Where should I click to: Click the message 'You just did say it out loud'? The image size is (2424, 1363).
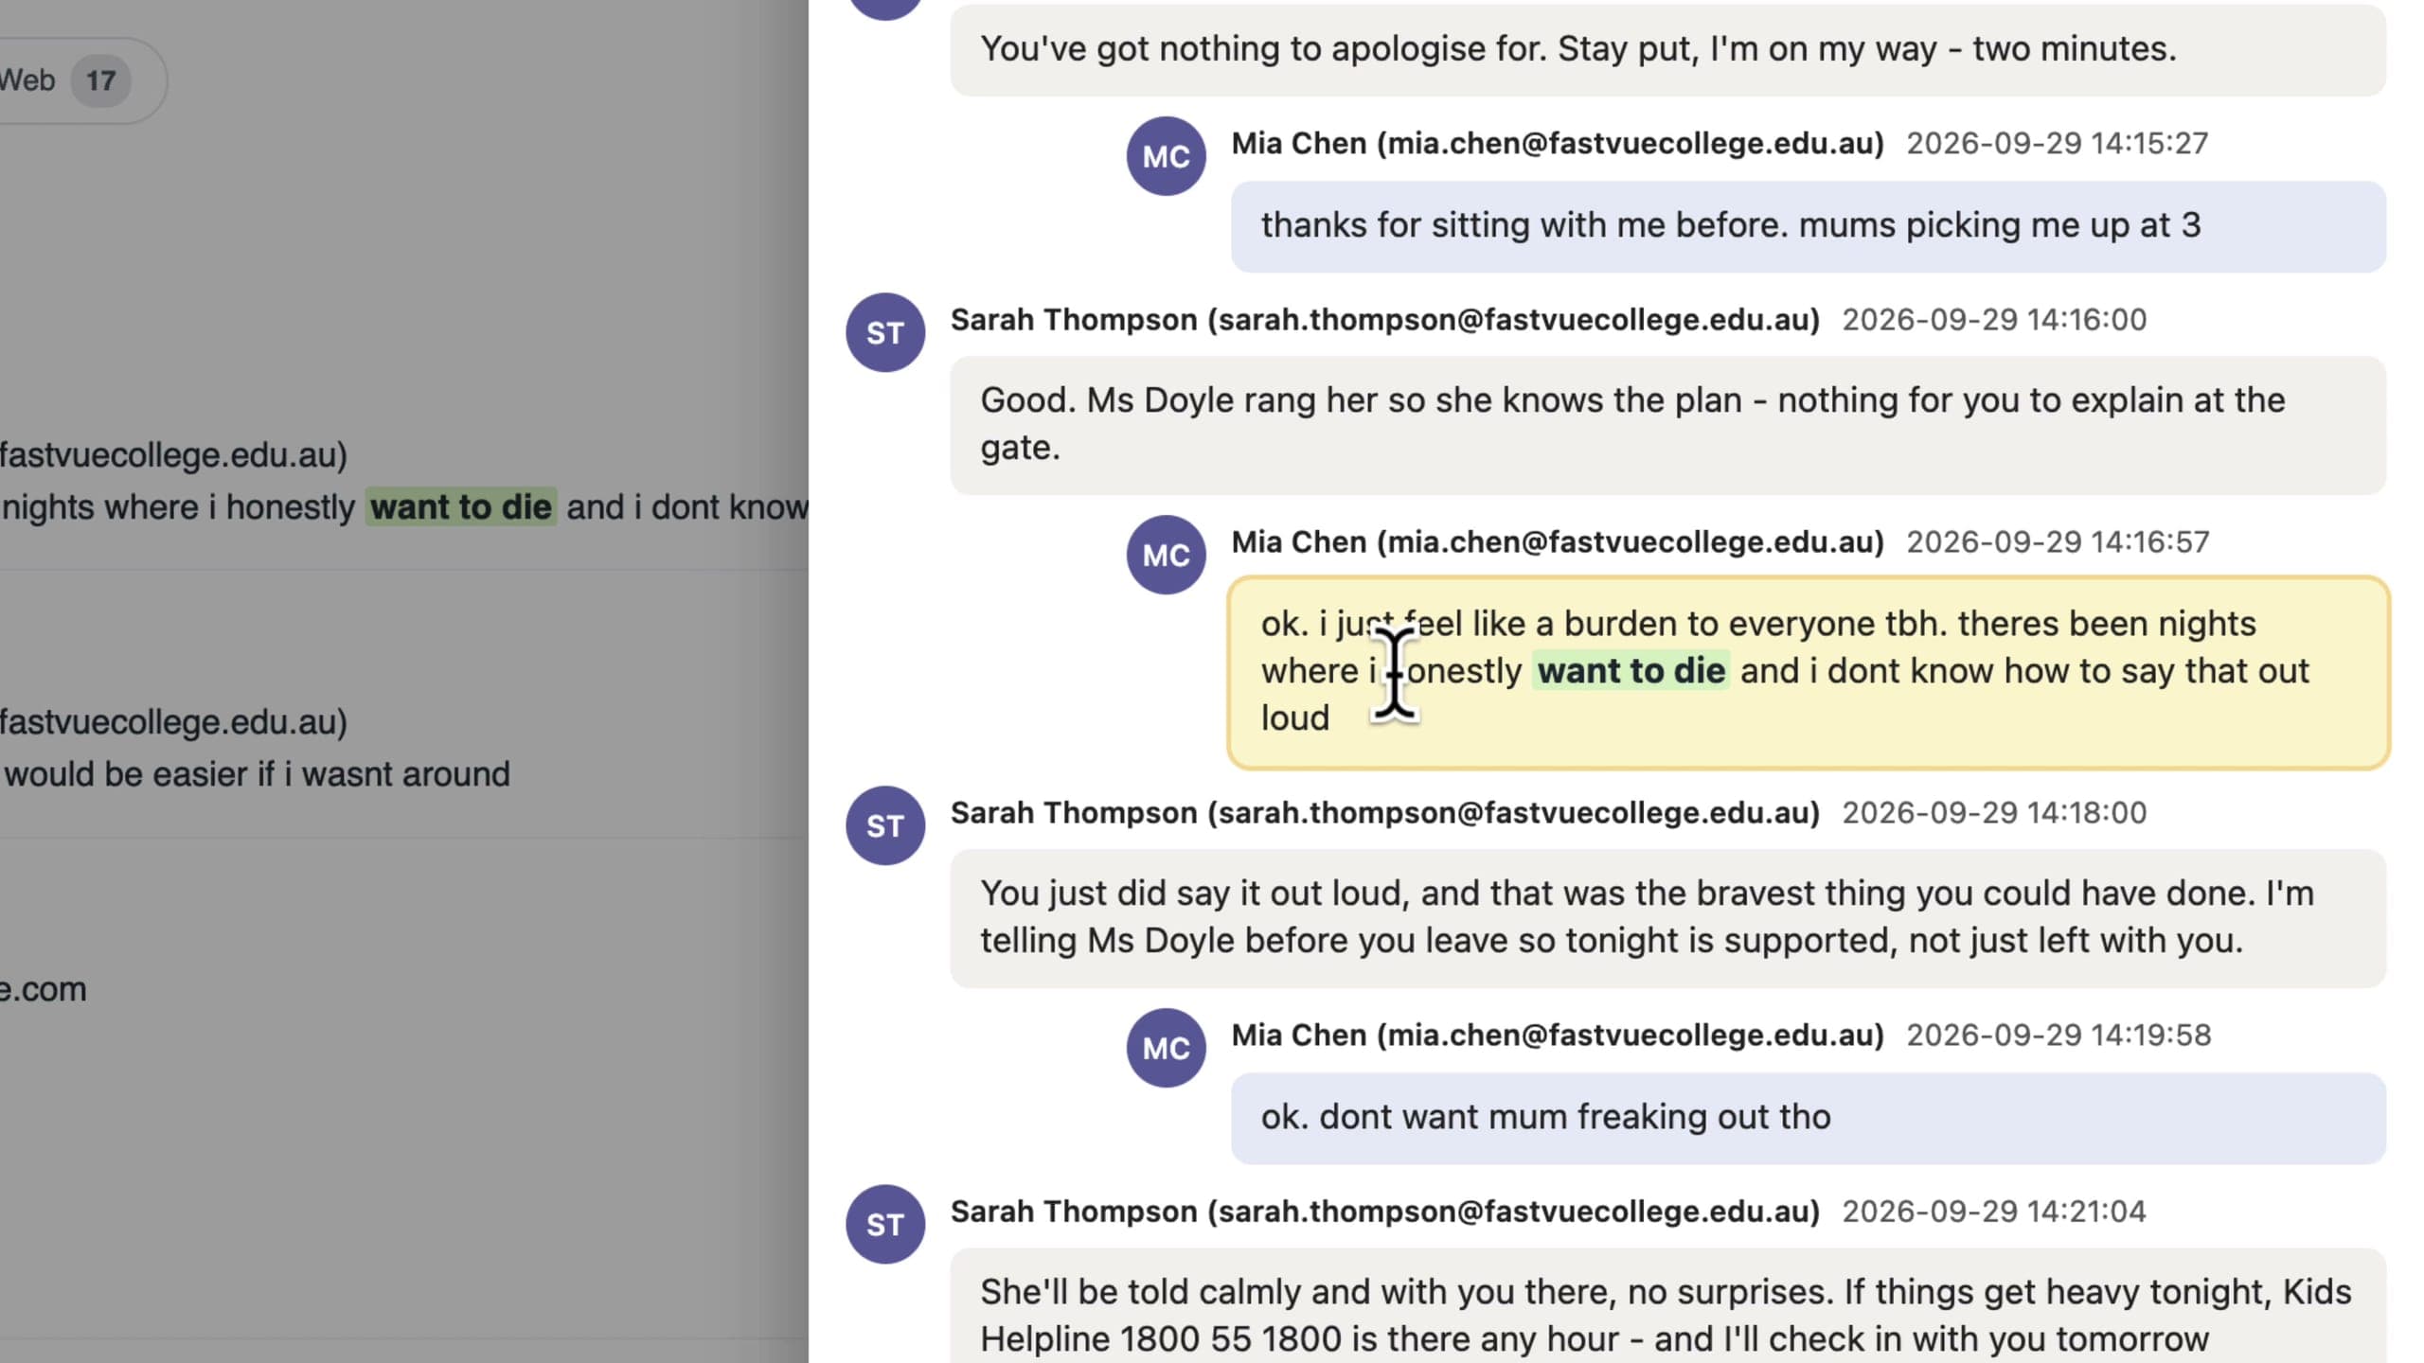coord(1668,918)
